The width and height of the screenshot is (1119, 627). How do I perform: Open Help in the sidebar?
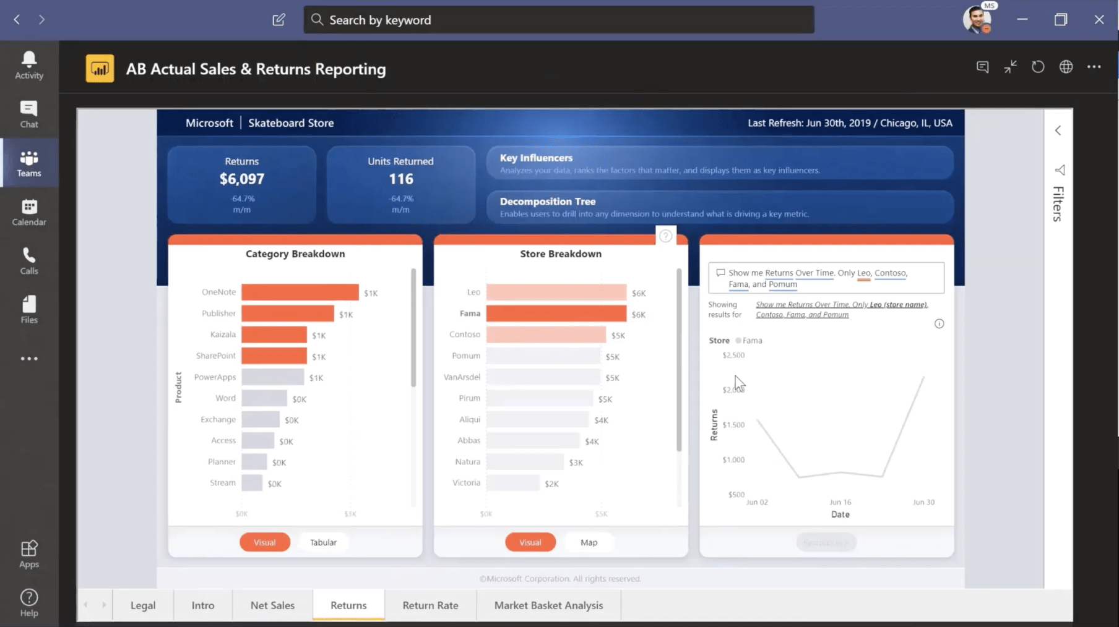pyautogui.click(x=29, y=603)
